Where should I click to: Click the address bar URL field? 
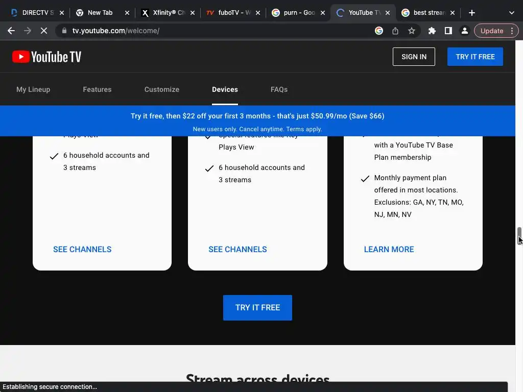point(213,31)
